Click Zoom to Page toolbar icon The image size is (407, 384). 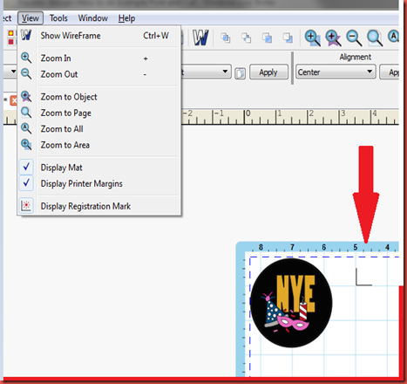tap(375, 38)
